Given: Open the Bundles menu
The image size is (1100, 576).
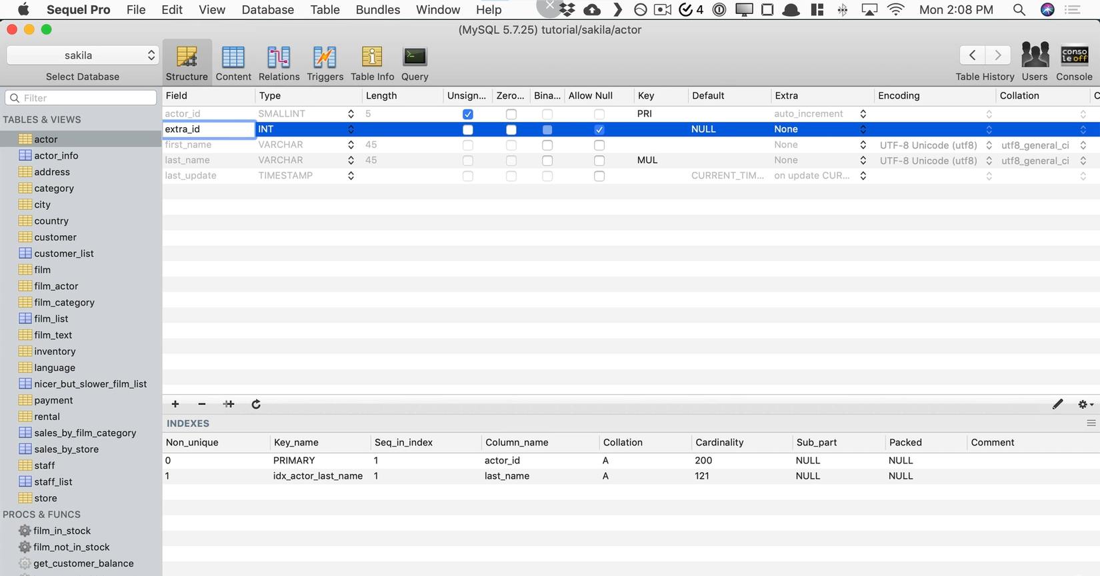Looking at the screenshot, I should click(x=377, y=10).
